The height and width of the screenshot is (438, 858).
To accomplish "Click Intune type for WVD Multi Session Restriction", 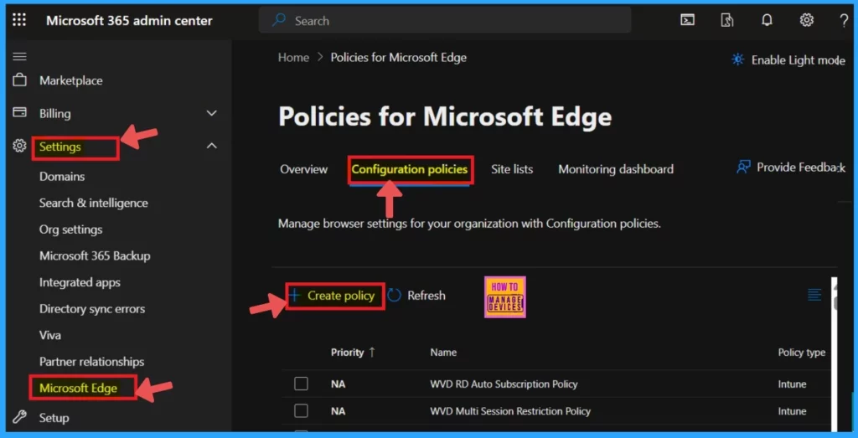I will pos(792,411).
